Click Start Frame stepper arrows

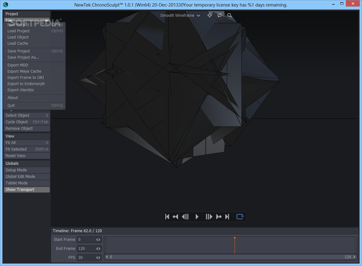99,240
